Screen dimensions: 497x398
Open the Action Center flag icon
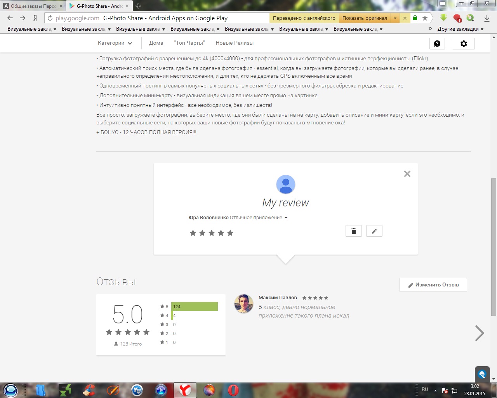click(445, 391)
